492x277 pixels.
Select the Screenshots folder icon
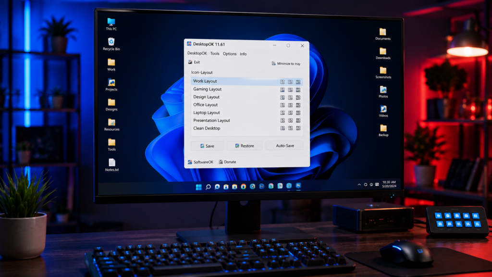click(383, 73)
